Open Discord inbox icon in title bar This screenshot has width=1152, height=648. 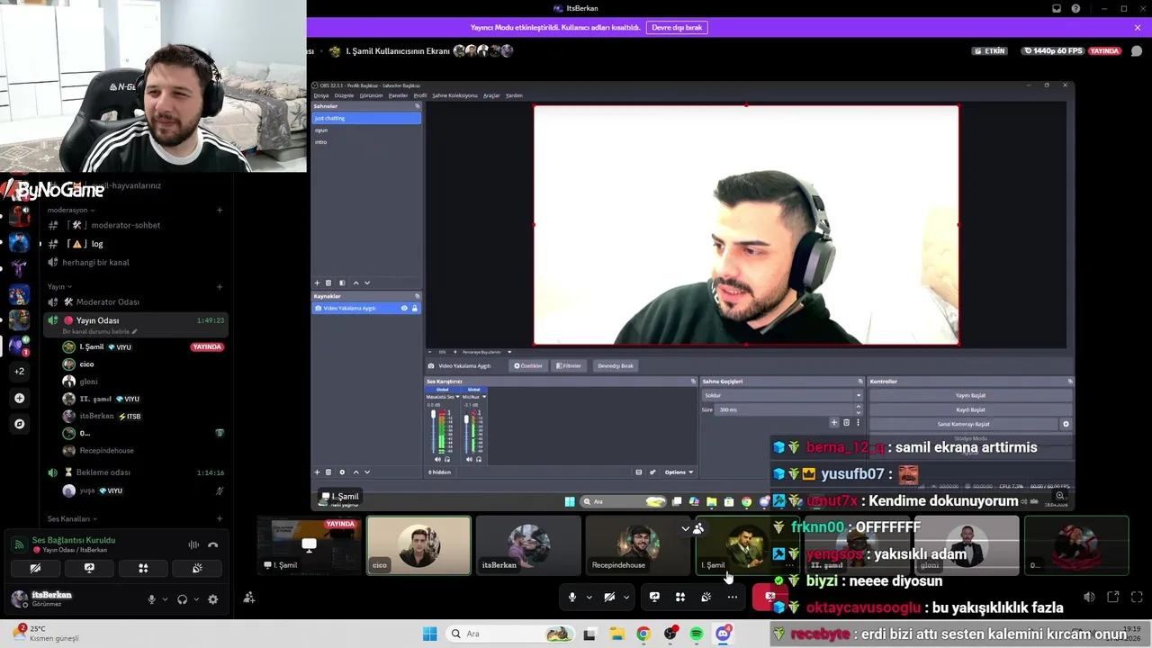click(x=1057, y=8)
